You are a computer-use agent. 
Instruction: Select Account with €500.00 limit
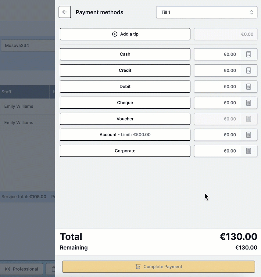125,135
